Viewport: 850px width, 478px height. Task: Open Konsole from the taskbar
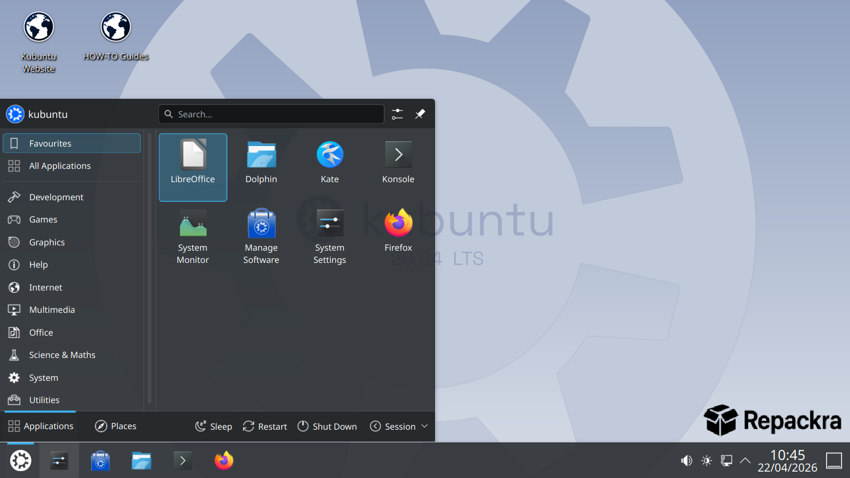(183, 460)
